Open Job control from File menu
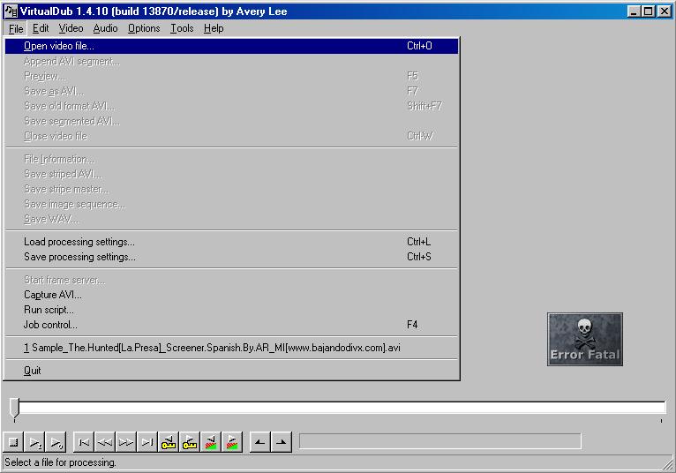The image size is (676, 473). [x=231, y=325]
